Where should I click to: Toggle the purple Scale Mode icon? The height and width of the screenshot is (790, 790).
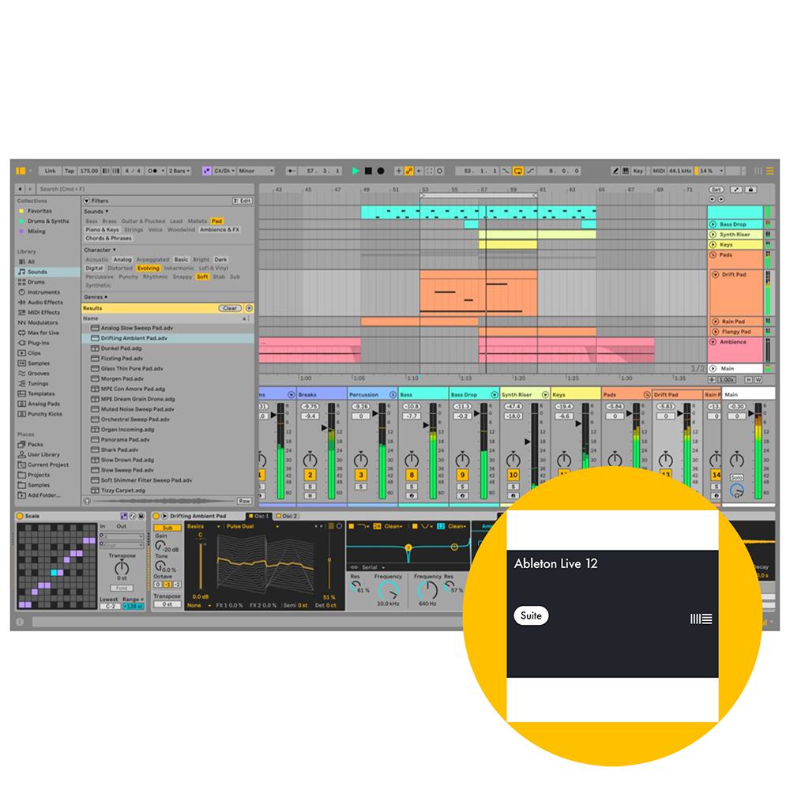(206, 171)
